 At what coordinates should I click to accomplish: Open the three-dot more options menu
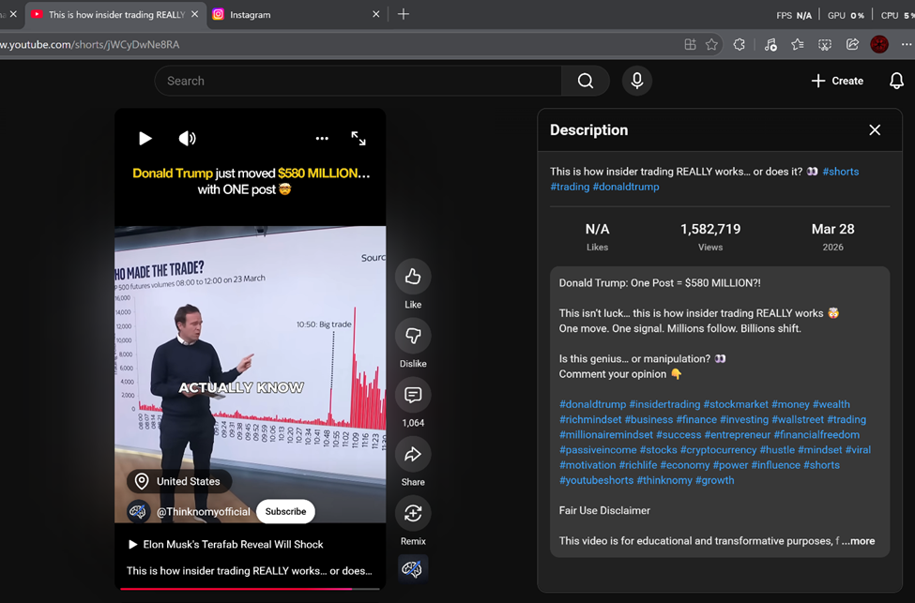pos(322,138)
